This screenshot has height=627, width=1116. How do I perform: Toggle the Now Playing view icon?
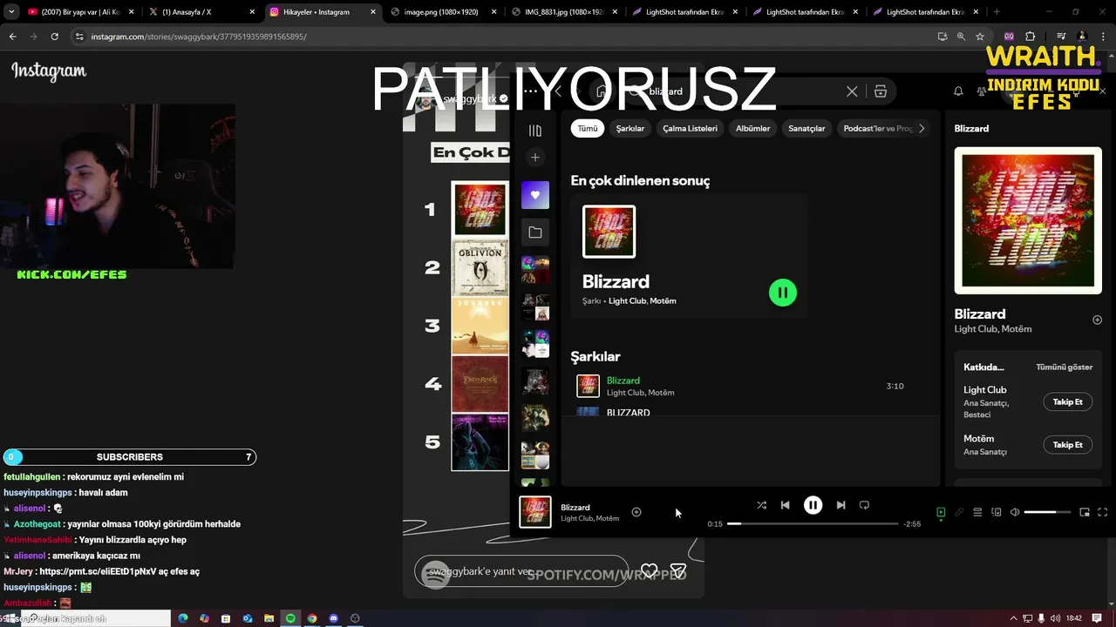point(941,512)
